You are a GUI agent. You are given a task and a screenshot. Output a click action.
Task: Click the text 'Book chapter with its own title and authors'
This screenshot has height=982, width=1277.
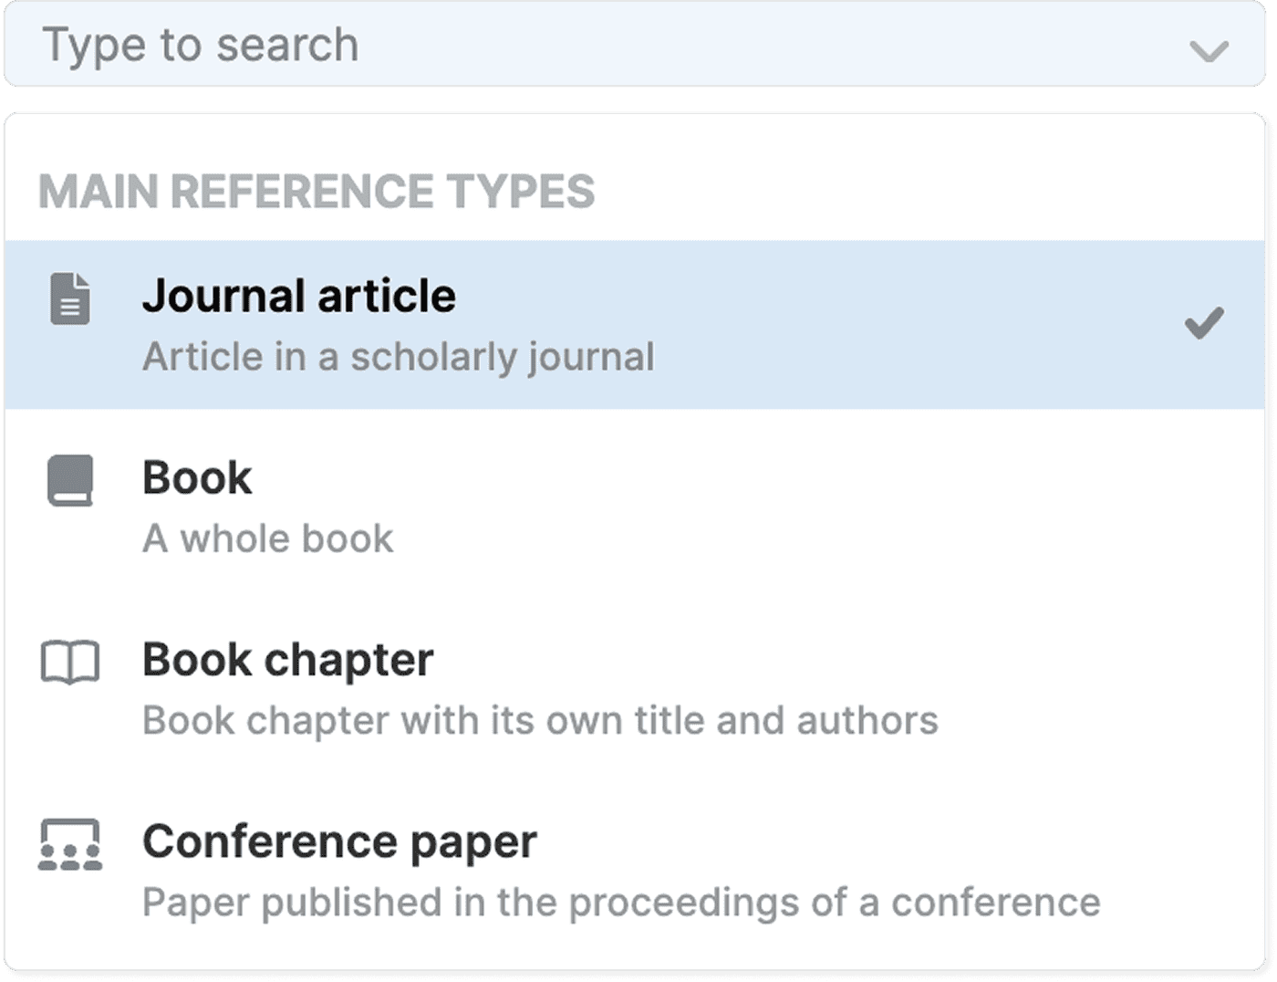click(x=540, y=721)
